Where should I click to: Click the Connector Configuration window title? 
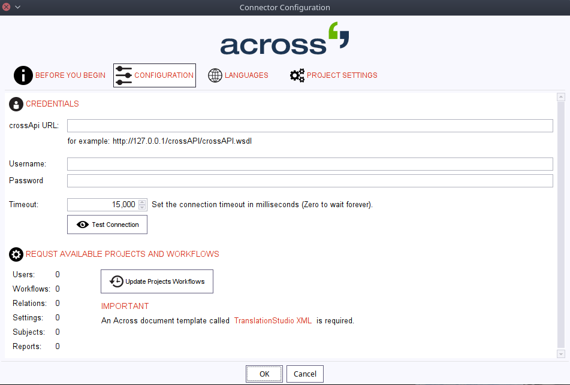pyautogui.click(x=285, y=8)
